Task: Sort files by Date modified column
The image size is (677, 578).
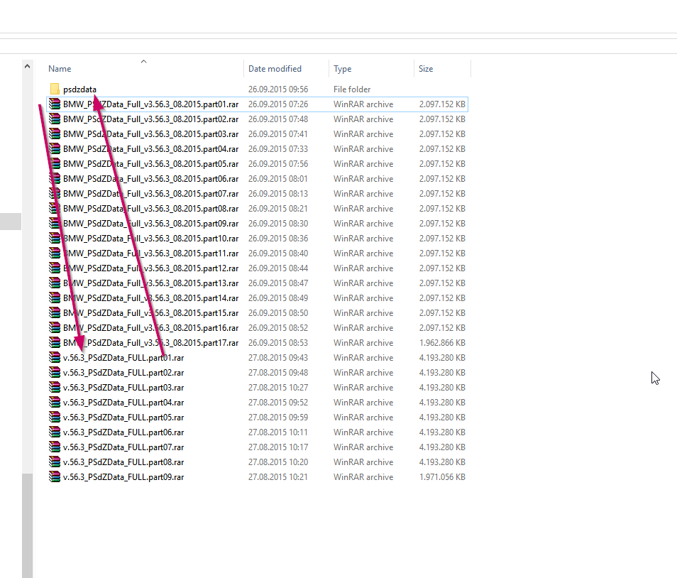Action: 275,69
